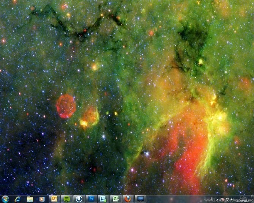Click the Show desktop strip at taskbar end
This screenshot has height=203, width=254.
[x=253, y=199]
